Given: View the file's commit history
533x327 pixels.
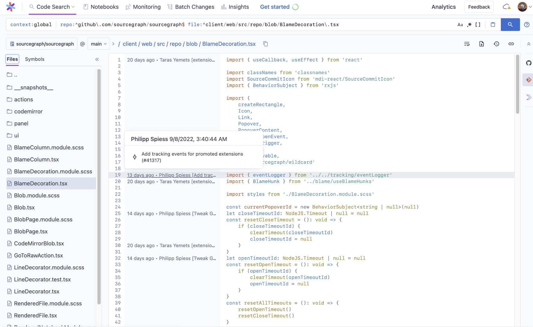Looking at the screenshot, I should [497, 44].
